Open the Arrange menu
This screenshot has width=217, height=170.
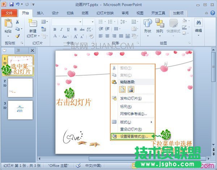tap(159, 27)
